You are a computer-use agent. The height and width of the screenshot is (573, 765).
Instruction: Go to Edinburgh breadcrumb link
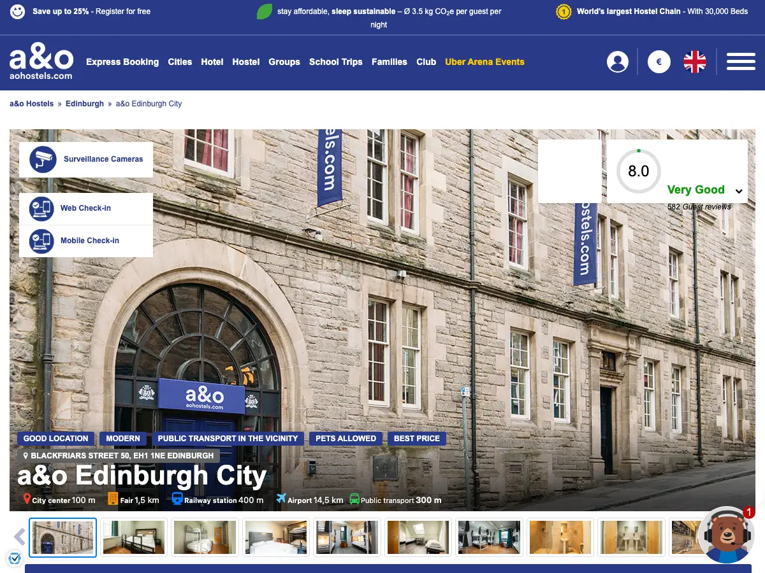click(85, 104)
